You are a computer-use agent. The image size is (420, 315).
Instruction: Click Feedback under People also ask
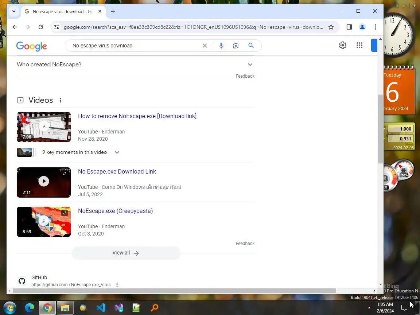point(245,76)
